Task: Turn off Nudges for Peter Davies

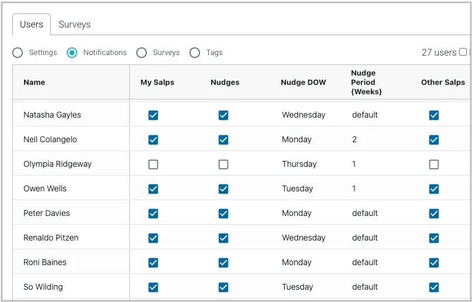Action: (x=223, y=214)
